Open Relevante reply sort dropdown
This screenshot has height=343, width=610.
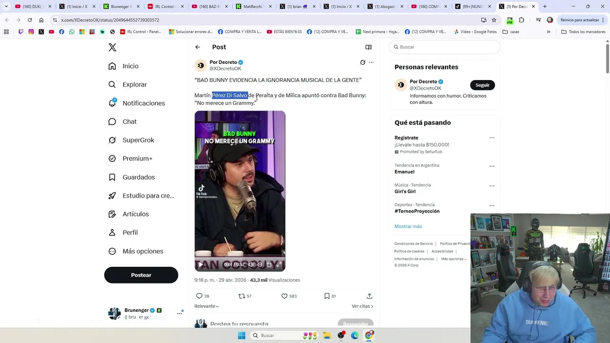[207, 306]
